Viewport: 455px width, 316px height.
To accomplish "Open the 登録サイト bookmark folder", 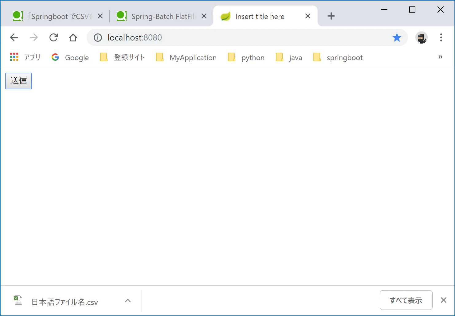I will (123, 57).
